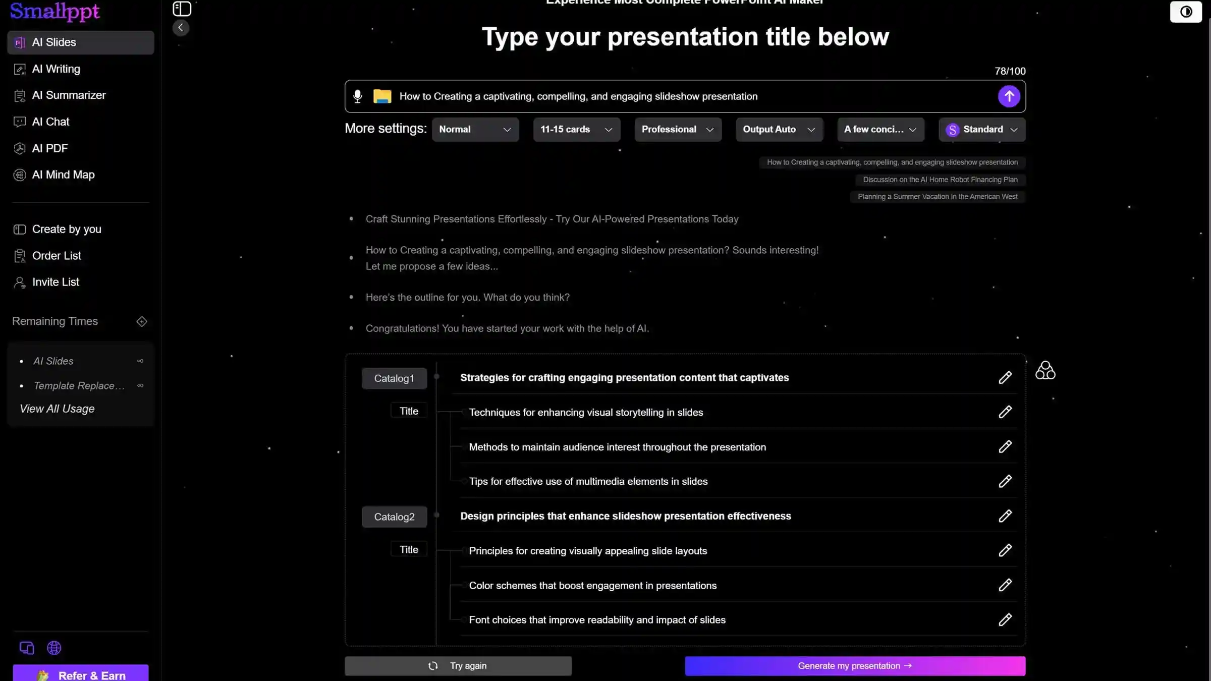Click the microphone icon in the title field
Screen dimensions: 1211x681
[358, 96]
